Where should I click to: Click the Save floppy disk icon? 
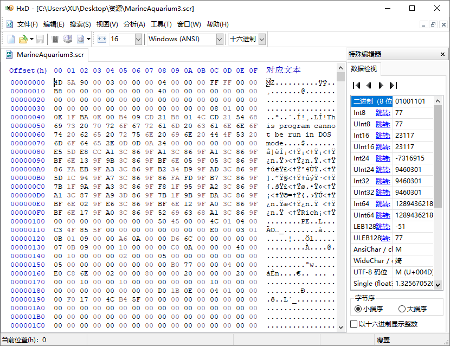point(40,39)
